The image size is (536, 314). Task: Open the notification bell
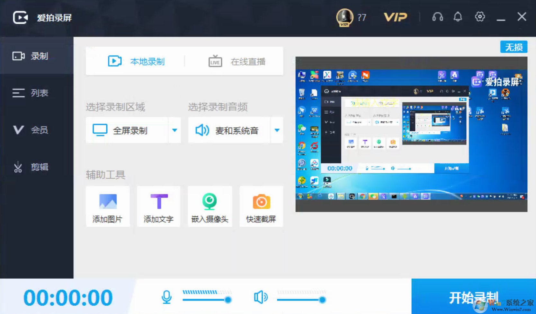[x=458, y=17]
